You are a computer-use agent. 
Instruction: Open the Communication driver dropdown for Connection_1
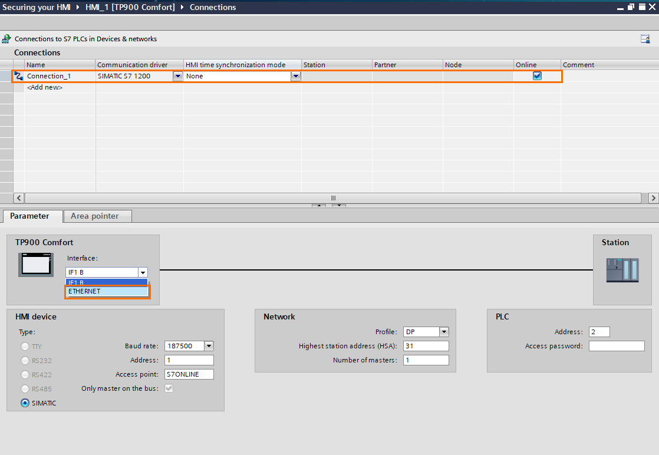pos(178,75)
